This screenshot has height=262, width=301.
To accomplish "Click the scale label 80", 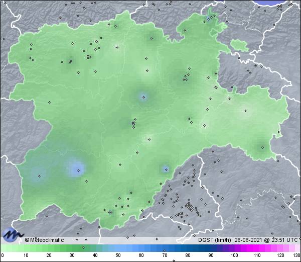I will click(x=188, y=255).
